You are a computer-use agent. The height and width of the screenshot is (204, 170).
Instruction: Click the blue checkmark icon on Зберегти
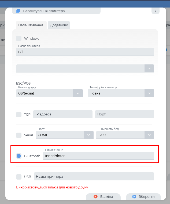coord(134,196)
